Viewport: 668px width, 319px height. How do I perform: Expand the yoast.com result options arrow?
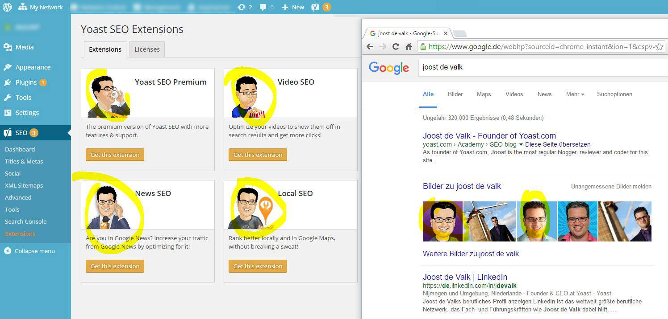tap(521, 145)
